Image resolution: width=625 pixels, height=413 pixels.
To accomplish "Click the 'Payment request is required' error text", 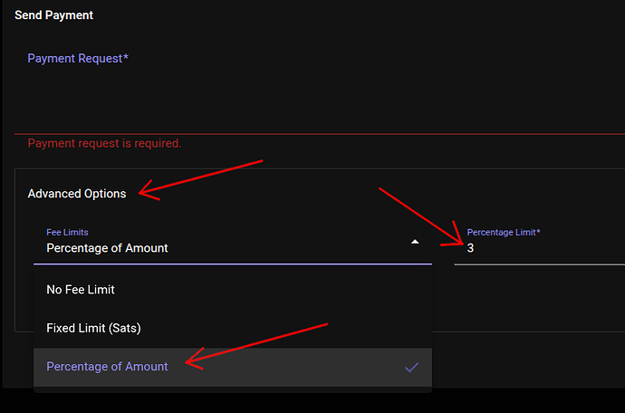I will pos(104,144).
